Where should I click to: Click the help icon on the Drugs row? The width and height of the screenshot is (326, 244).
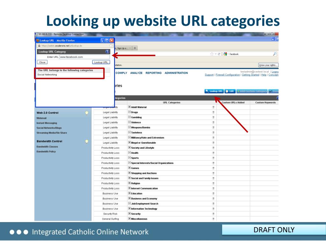(213, 112)
